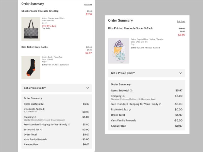The width and height of the screenshot is (203, 152).
Task: Click "Discounts Applied" row in order summary
Action: [34, 109]
